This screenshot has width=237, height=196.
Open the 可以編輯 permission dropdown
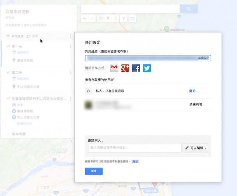pyautogui.click(x=195, y=148)
